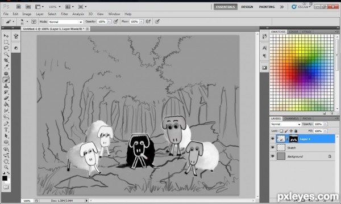Image resolution: width=341 pixels, height=204 pixels.
Task: Launch Mini Bridge from application bar
Action: pyautogui.click(x=28, y=7)
